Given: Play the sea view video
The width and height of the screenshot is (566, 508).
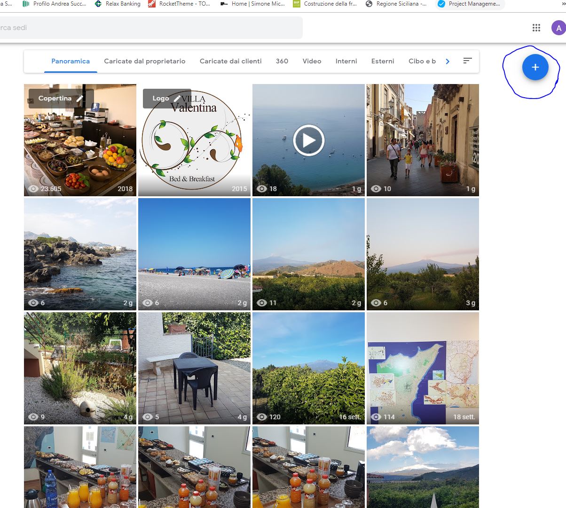Looking at the screenshot, I should 308,140.
